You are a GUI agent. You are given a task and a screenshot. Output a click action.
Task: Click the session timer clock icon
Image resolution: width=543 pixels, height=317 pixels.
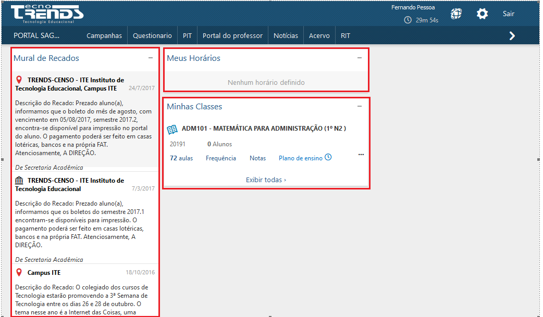click(408, 20)
